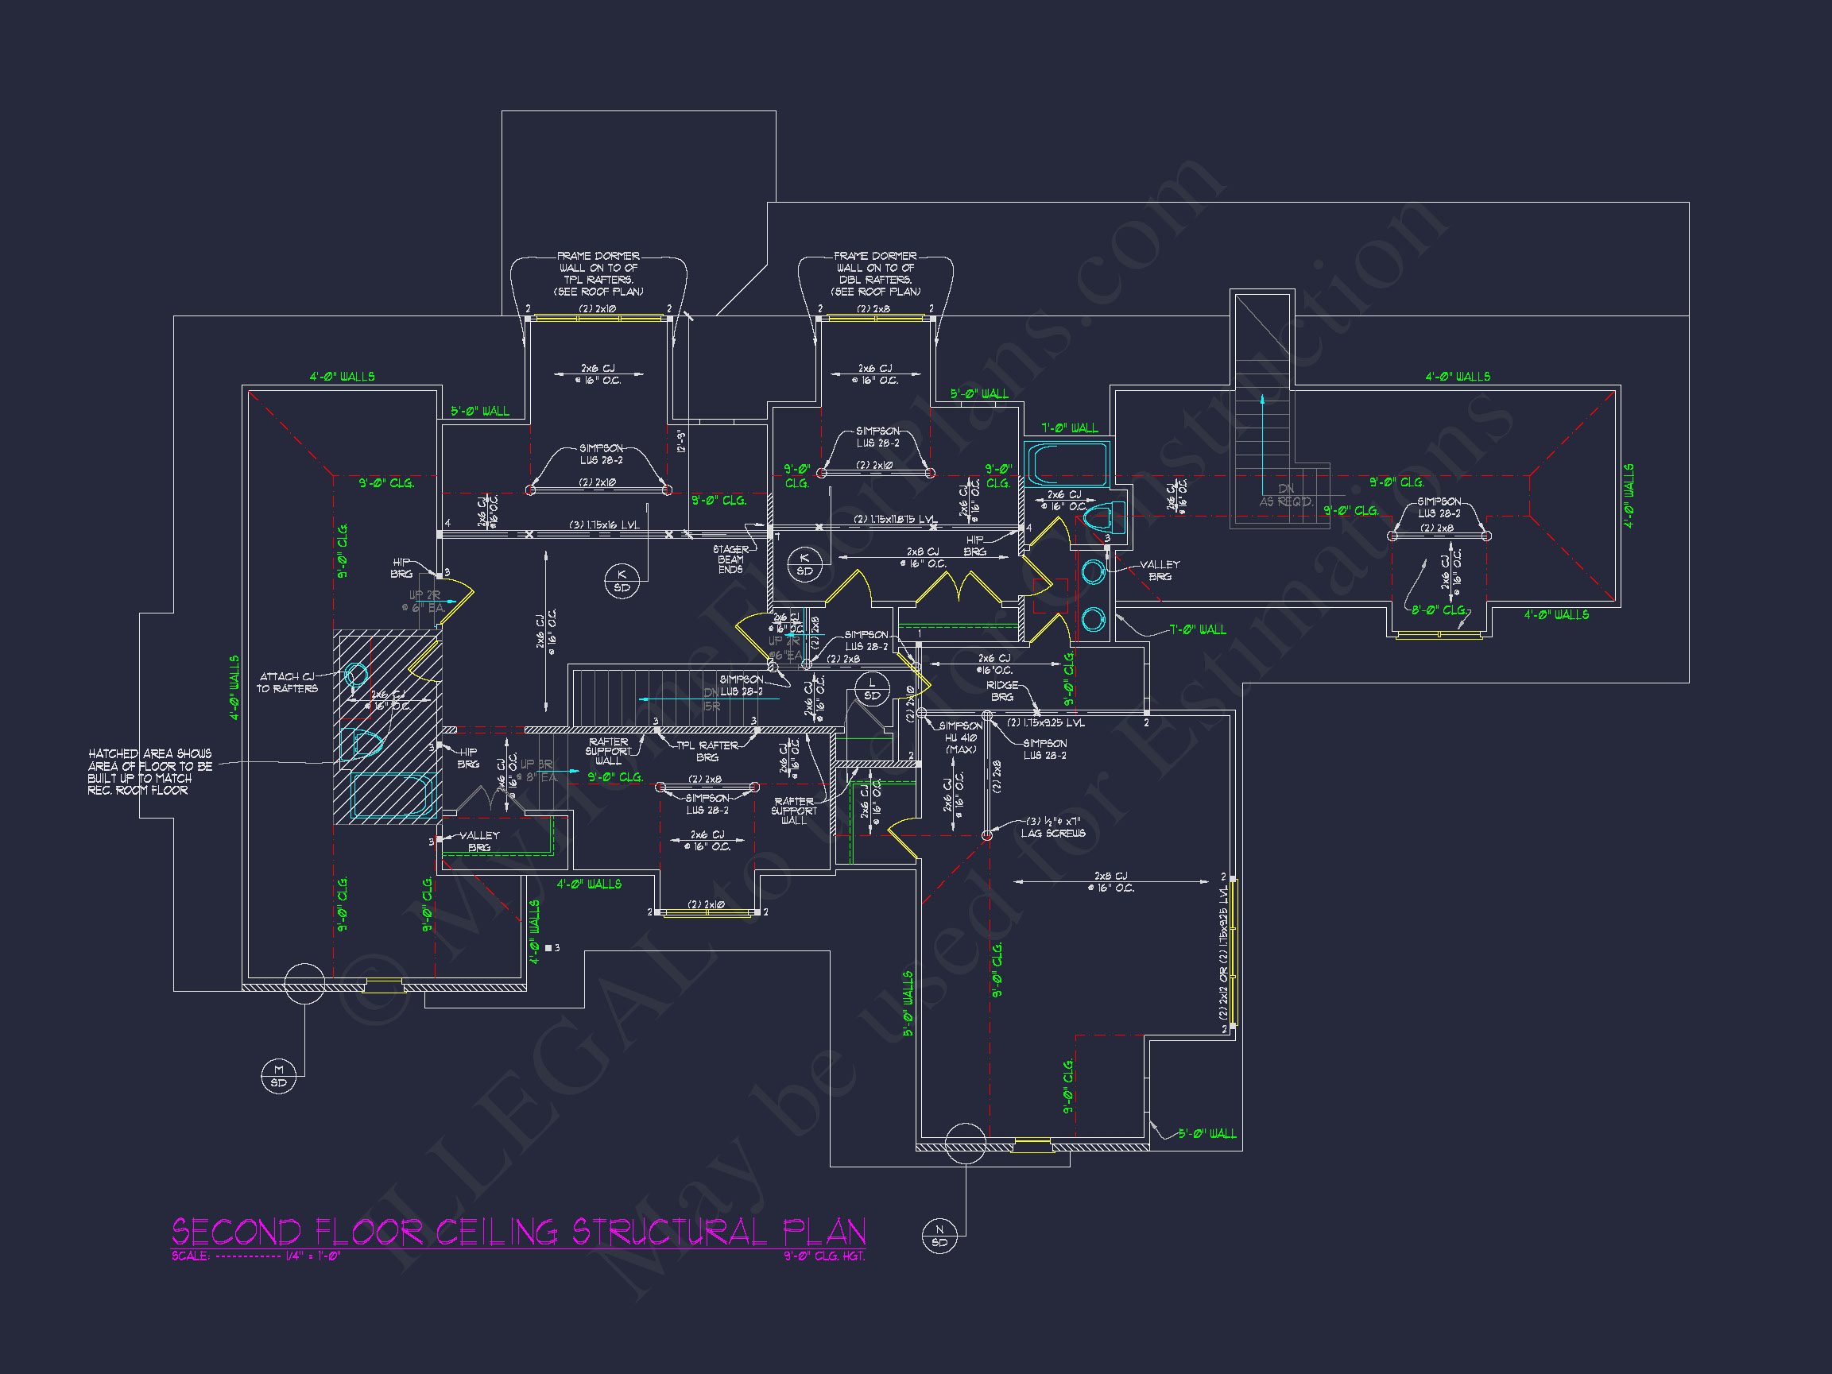
Task: Click the 'STAGER BEAM ENDS' note
Action: [730, 559]
